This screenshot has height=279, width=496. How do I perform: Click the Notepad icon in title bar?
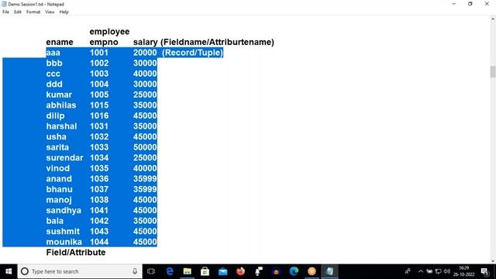[4, 4]
